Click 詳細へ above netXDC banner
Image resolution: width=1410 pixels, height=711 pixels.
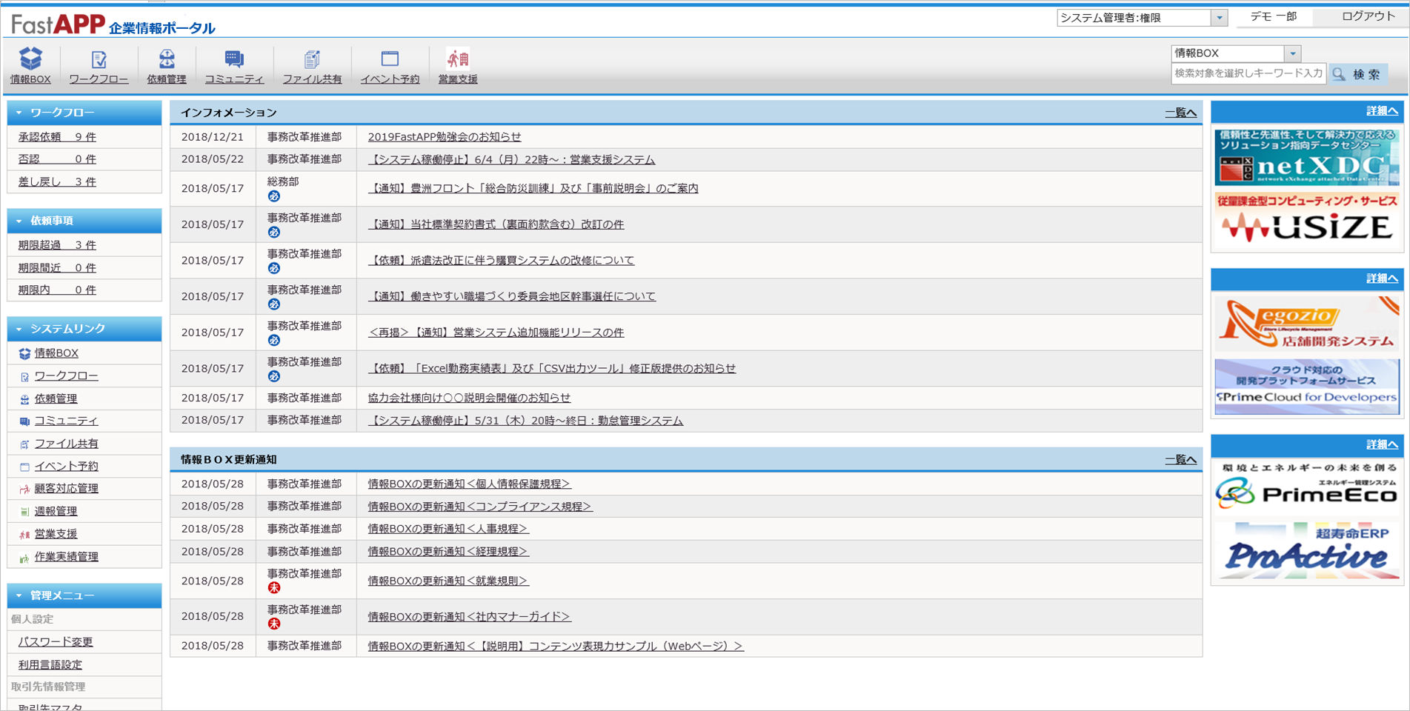(x=1382, y=111)
